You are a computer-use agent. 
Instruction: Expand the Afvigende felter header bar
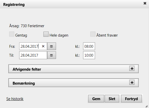(74, 69)
